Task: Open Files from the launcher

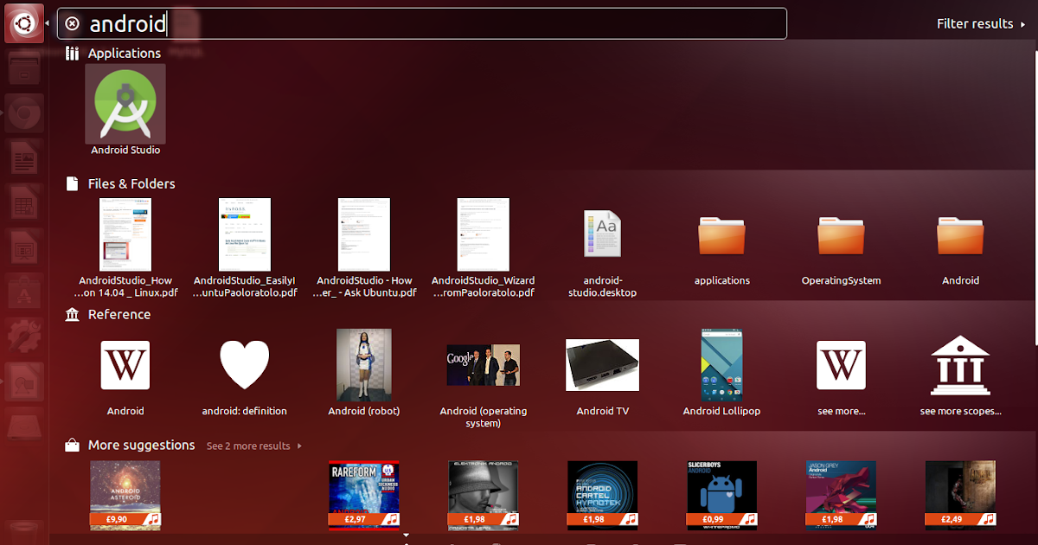Action: (x=23, y=67)
